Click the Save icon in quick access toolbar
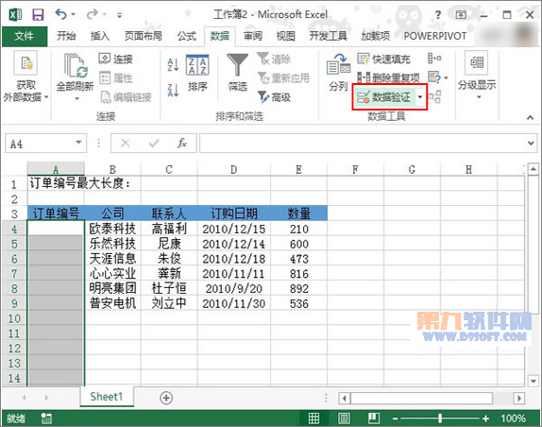 pyautogui.click(x=38, y=14)
